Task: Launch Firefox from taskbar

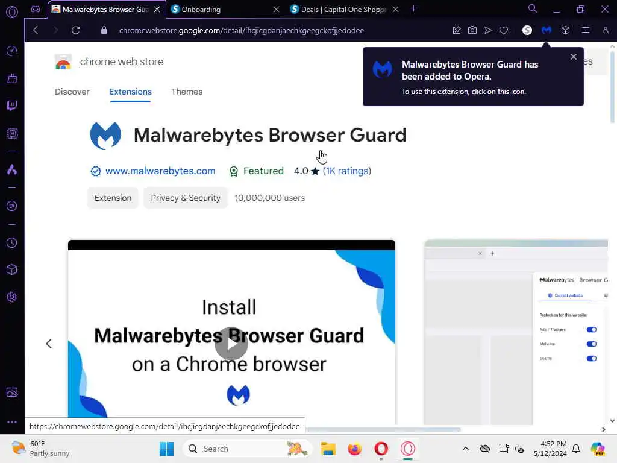Action: tap(354, 449)
